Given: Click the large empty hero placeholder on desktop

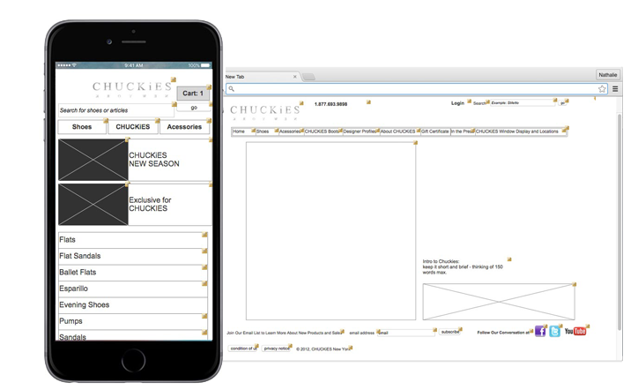Looking at the screenshot, I should (x=330, y=231).
